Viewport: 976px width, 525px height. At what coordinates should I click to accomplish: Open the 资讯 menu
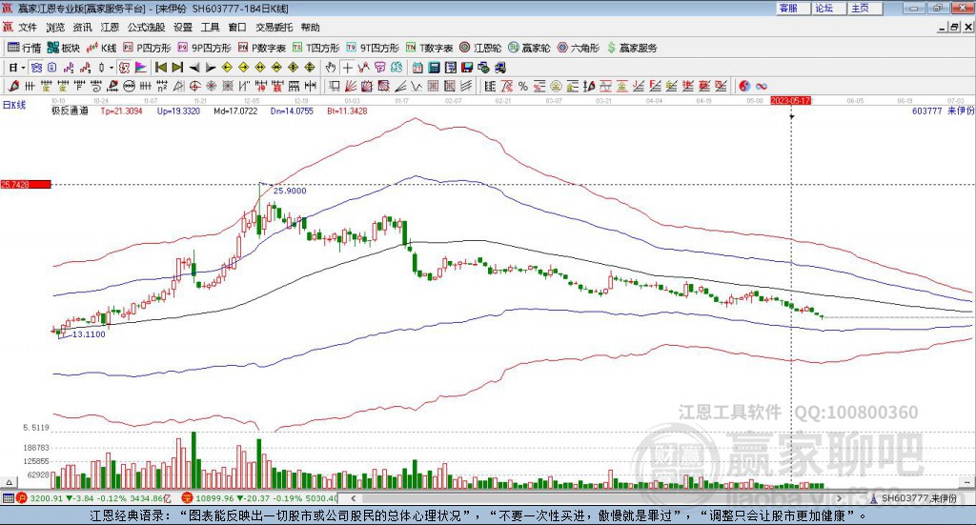click(82, 28)
